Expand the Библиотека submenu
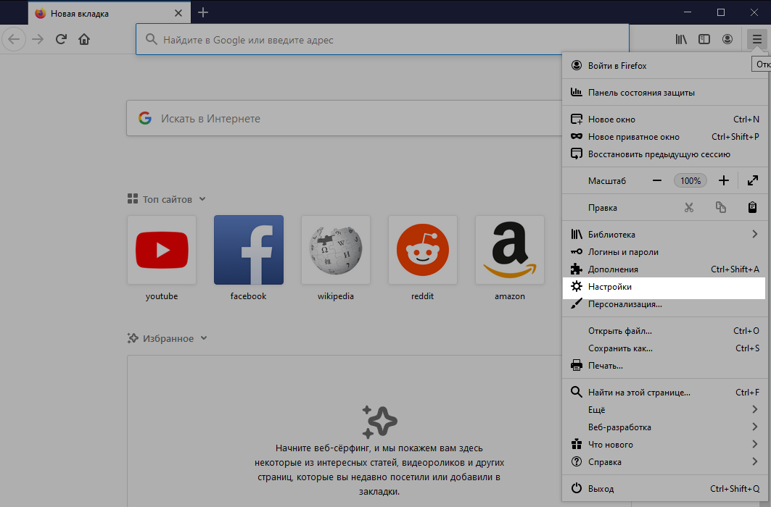 click(664, 235)
